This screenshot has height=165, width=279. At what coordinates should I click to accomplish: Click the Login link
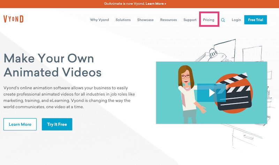(x=236, y=20)
